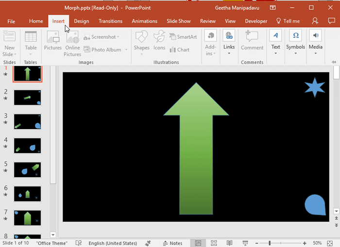Screen dimensions: 340x247
Task: Open the Media dropdown
Action: [316, 42]
